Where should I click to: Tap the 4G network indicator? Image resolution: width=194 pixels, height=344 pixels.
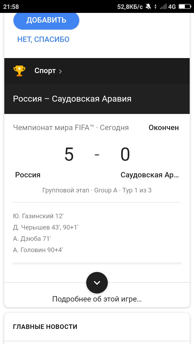click(x=172, y=7)
